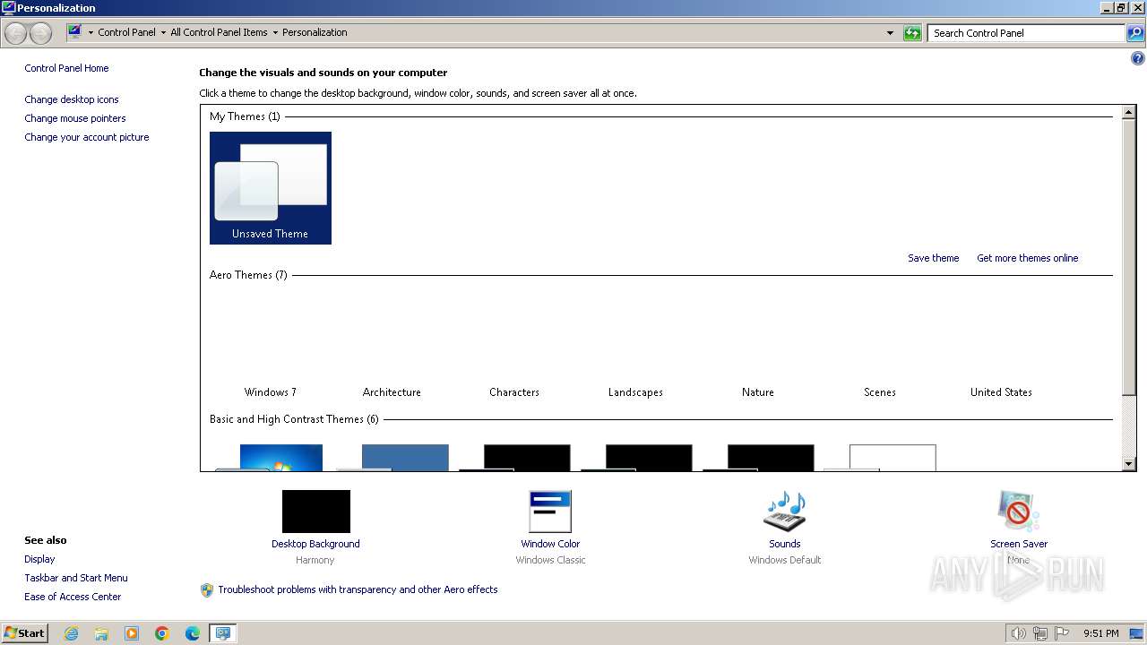Select the Nature Aero theme
The width and height of the screenshot is (1147, 645).
point(758,345)
